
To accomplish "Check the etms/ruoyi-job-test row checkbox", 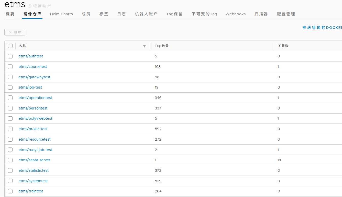I will coord(10,150).
